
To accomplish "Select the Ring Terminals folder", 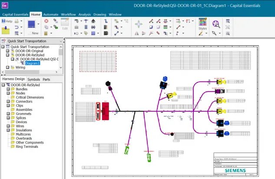I will tap(27, 146).
